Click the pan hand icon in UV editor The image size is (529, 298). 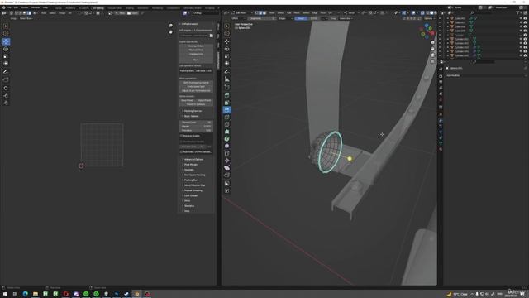pyautogui.click(x=171, y=31)
